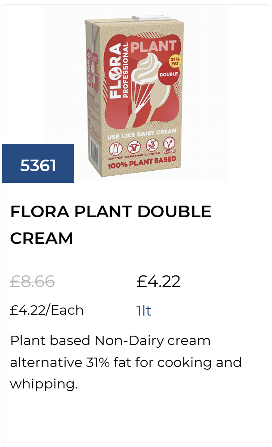Click the yellow 31% FAT badge
This screenshot has height=447, width=272.
(x=174, y=61)
